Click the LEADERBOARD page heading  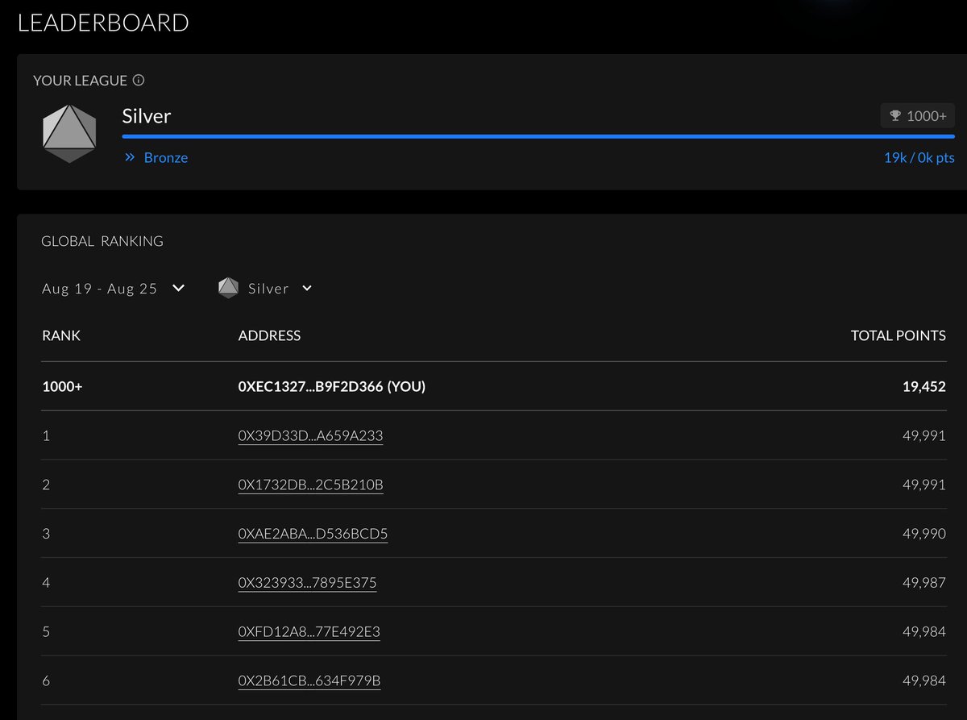coord(103,23)
